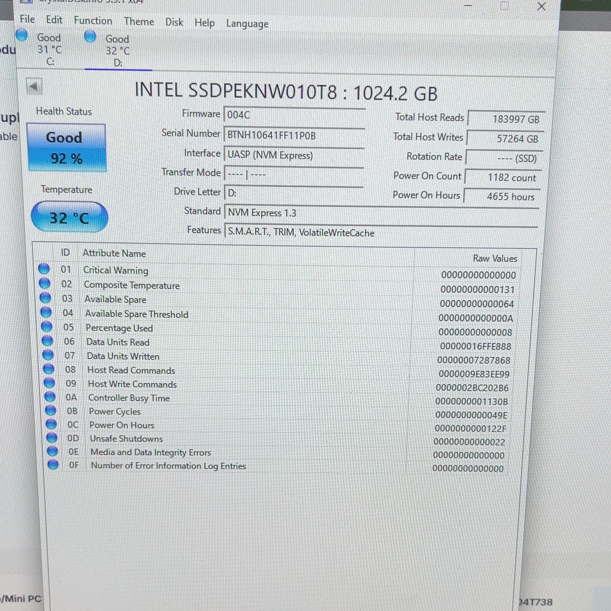Select the Controller Busy Time attribute name
This screenshot has height=611, width=611.
click(129, 398)
